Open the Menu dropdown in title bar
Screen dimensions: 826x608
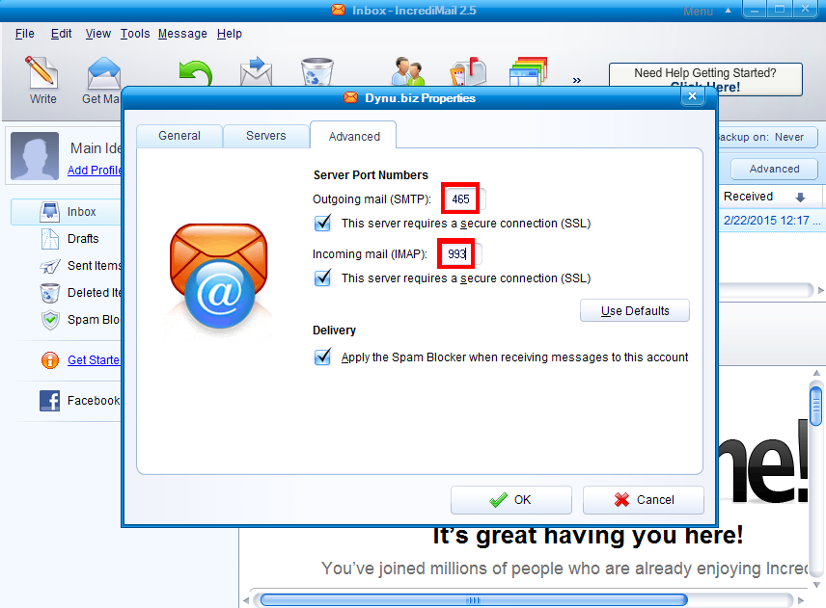707,11
